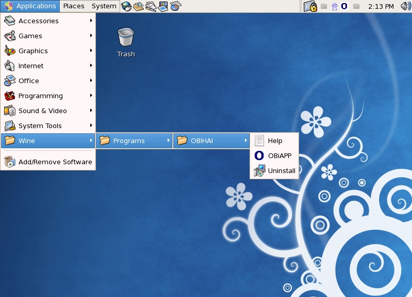Launch the word processor icon with pen
The width and height of the screenshot is (412, 297).
(151, 6)
